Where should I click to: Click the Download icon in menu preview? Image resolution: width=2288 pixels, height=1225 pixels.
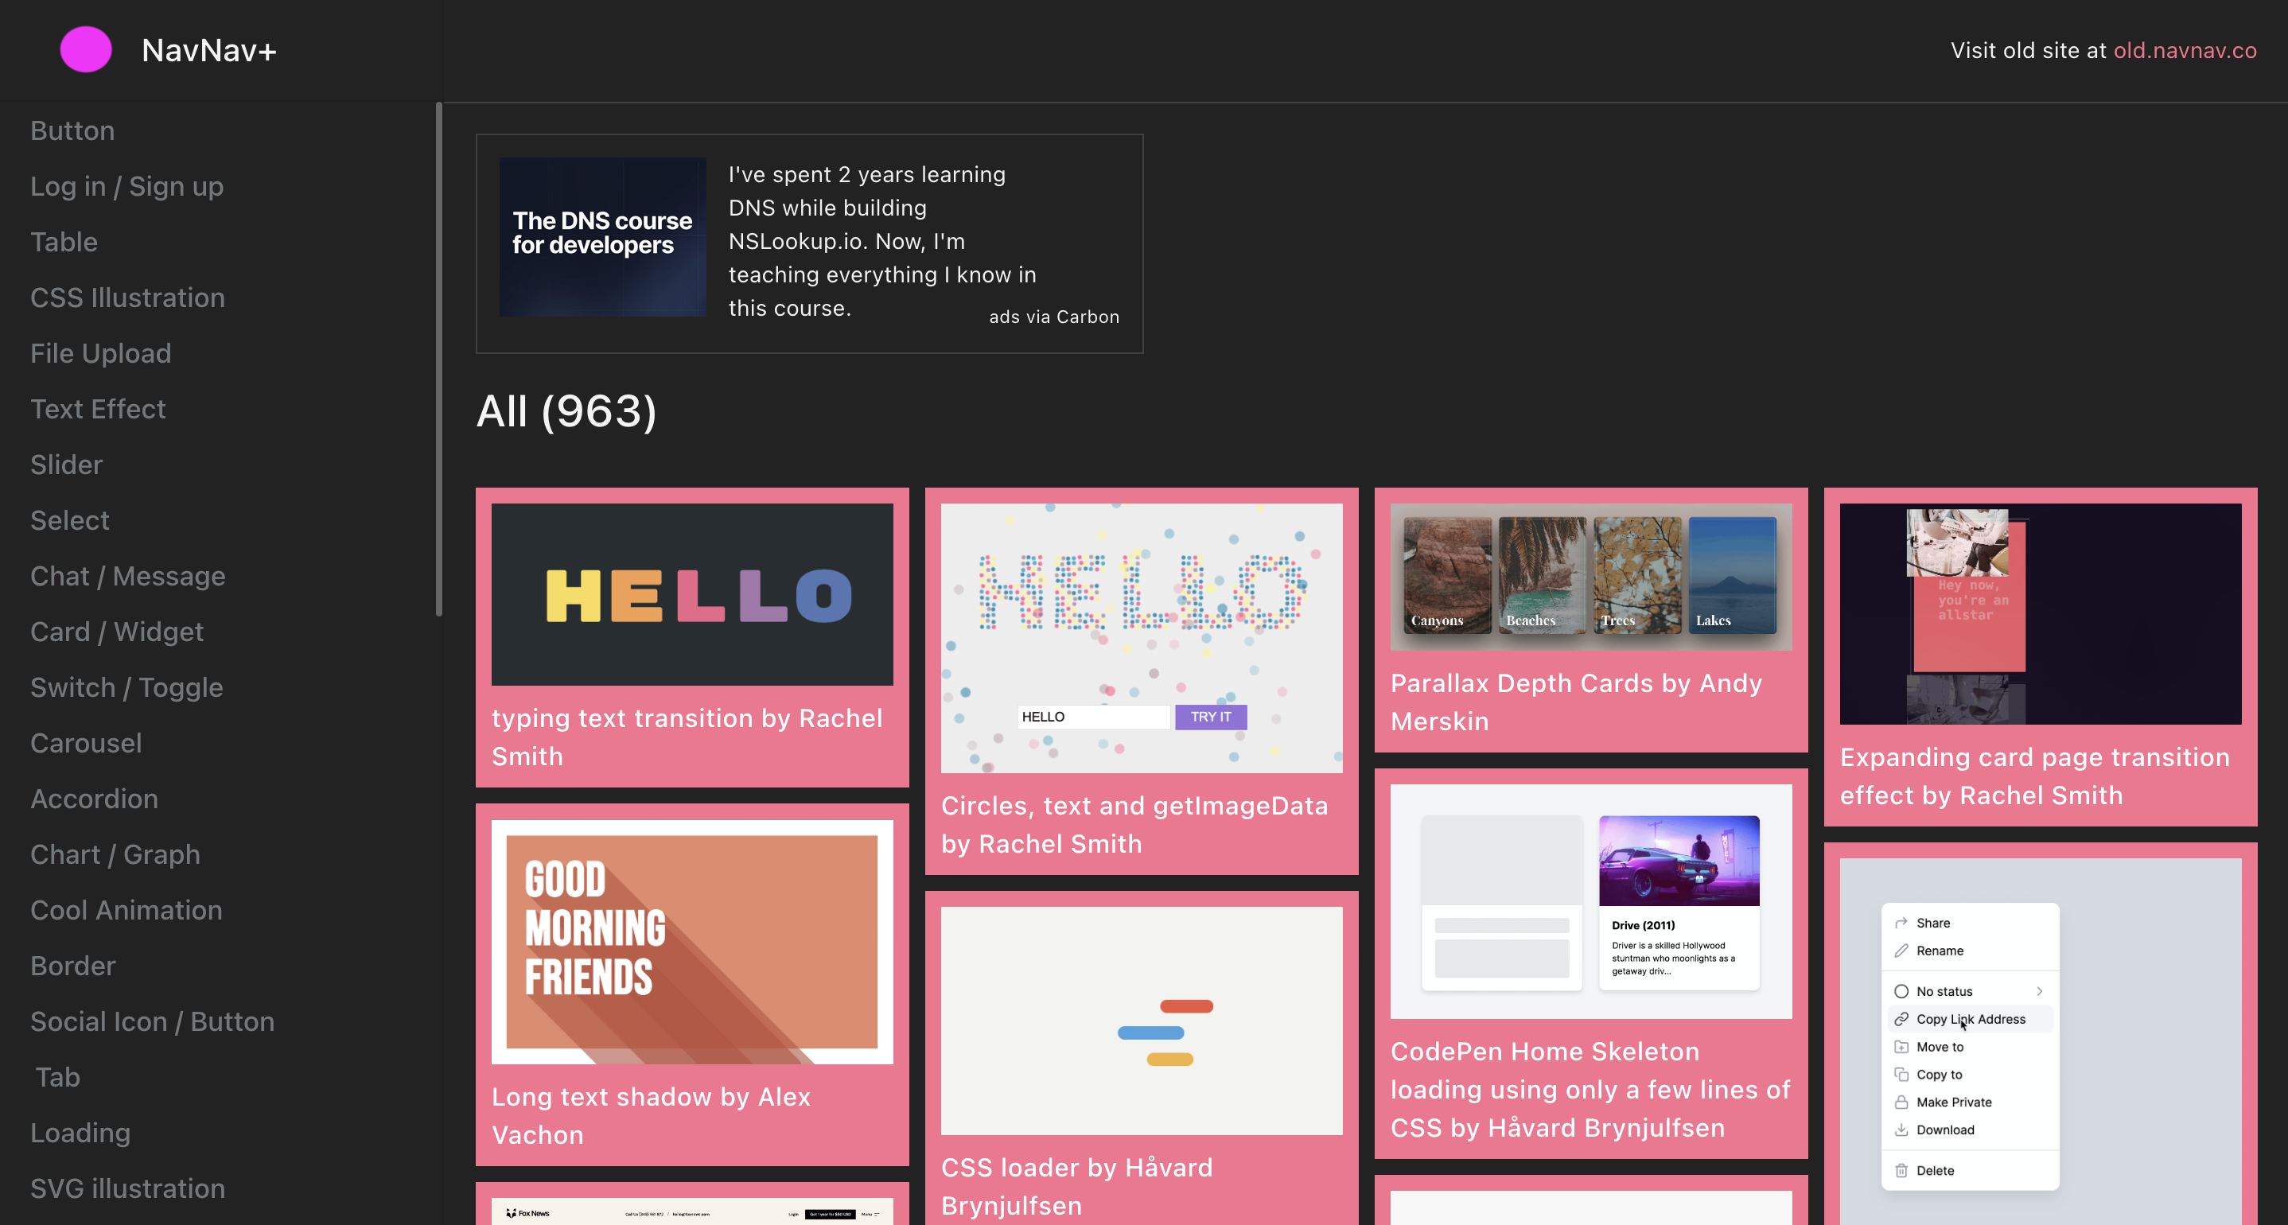[x=1901, y=1130]
